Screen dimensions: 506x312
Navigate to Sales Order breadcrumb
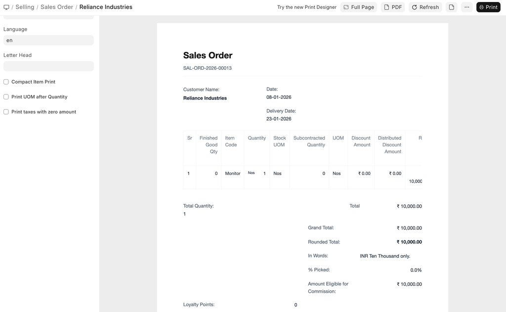[x=56, y=7]
